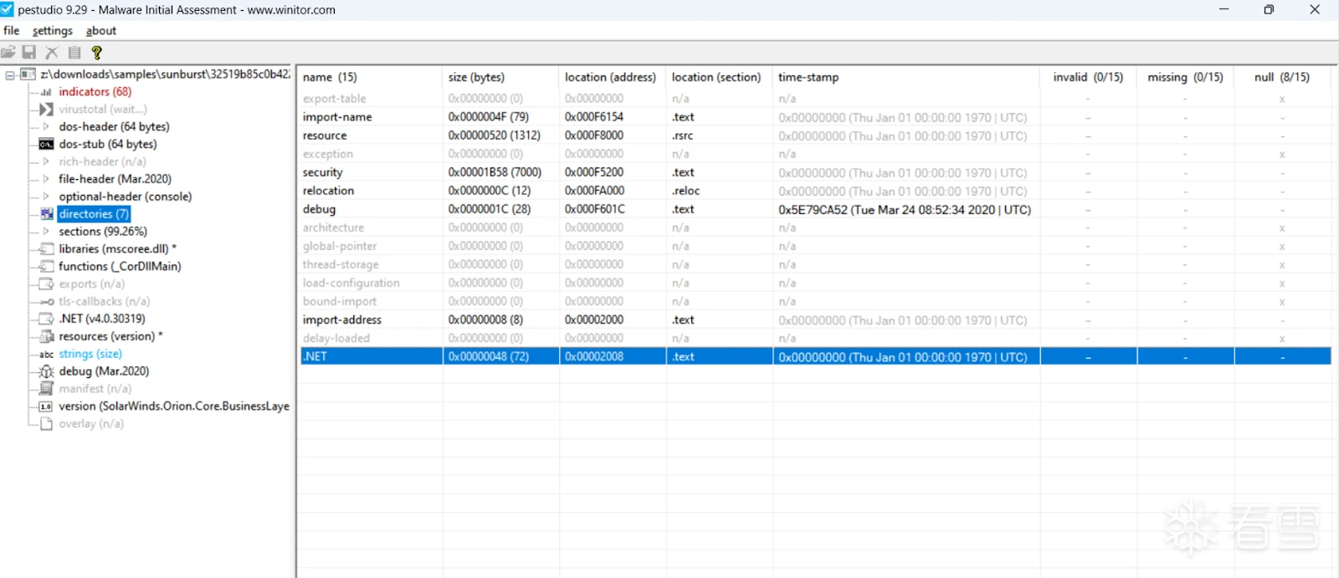Click the report document toolbar icon
Screen dimensions: 1339x578
coord(74,53)
